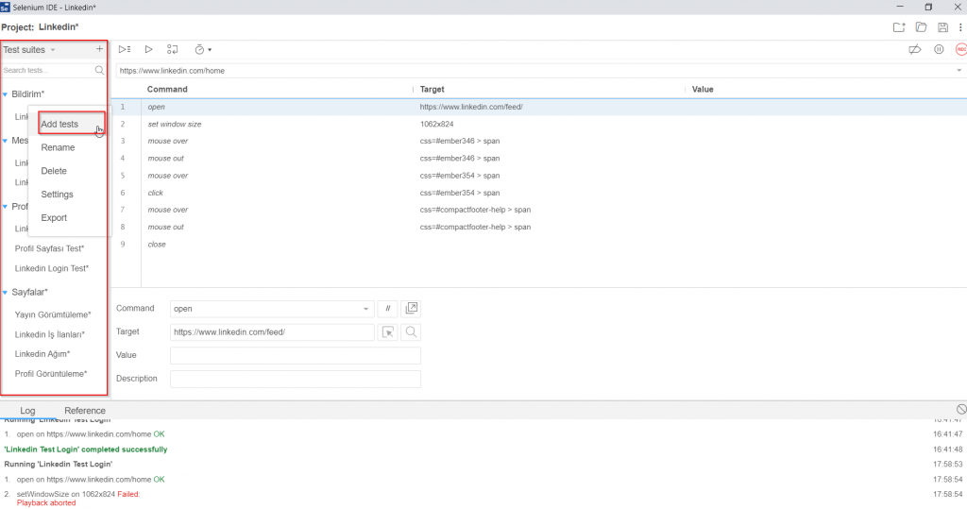The image size is (967, 509).
Task: Run the current test with play icon
Action: pos(148,49)
